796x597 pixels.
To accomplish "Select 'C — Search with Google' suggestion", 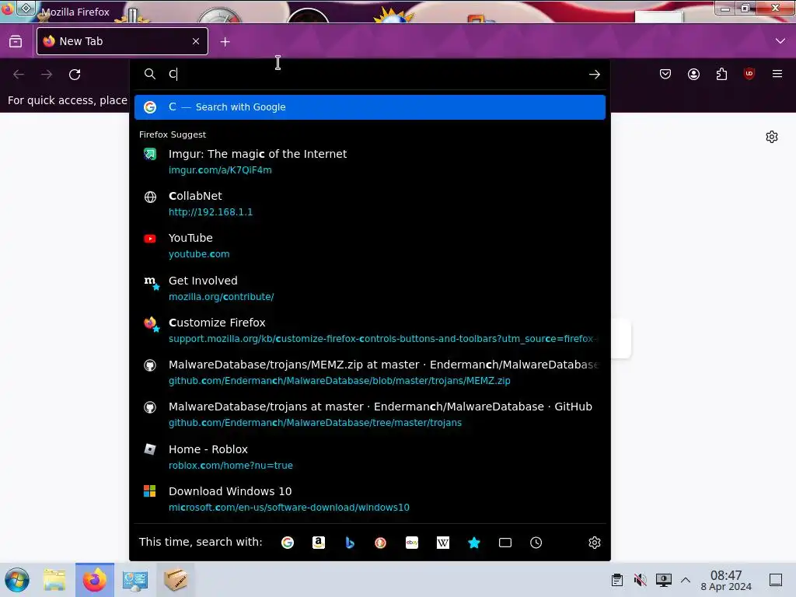I will tap(369, 107).
